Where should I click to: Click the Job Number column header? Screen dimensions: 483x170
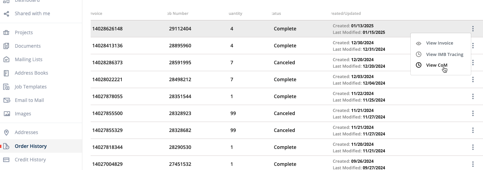pos(177,13)
